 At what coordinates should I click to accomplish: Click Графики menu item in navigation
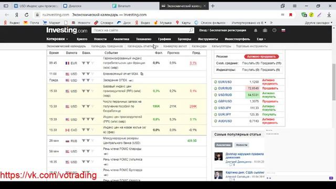pos(164,39)
